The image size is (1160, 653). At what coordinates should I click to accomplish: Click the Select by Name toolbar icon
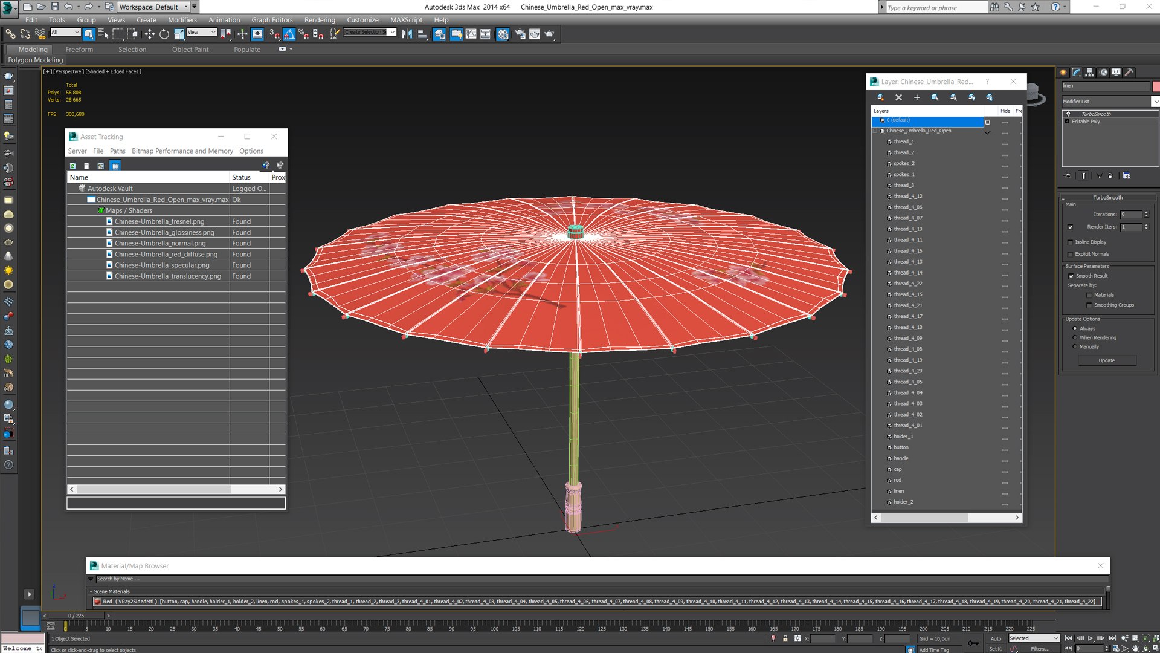click(103, 34)
